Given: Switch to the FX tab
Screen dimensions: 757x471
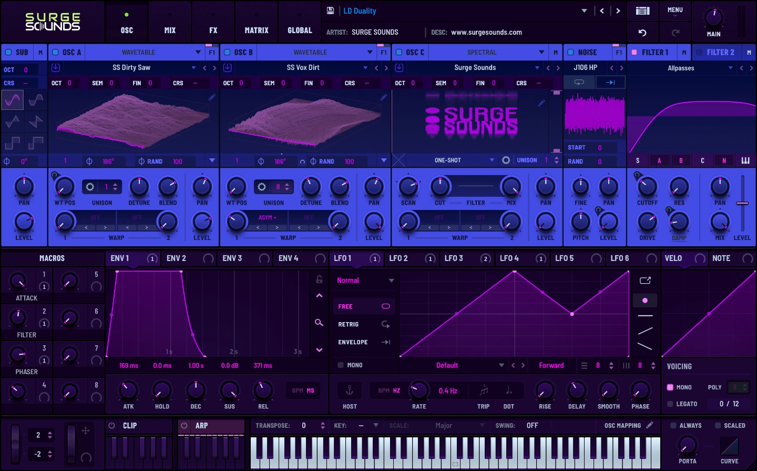Looking at the screenshot, I should 213,21.
